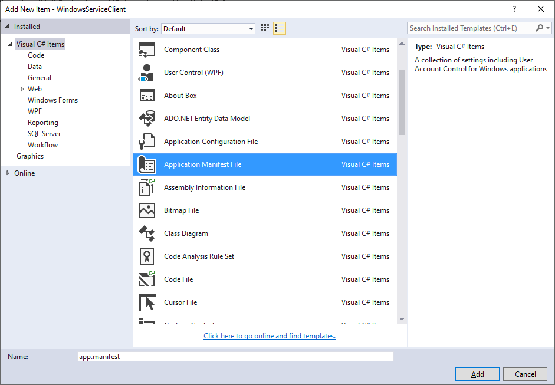The width and height of the screenshot is (555, 385).
Task: Choose the User Control (WPF) icon
Action: (x=146, y=73)
